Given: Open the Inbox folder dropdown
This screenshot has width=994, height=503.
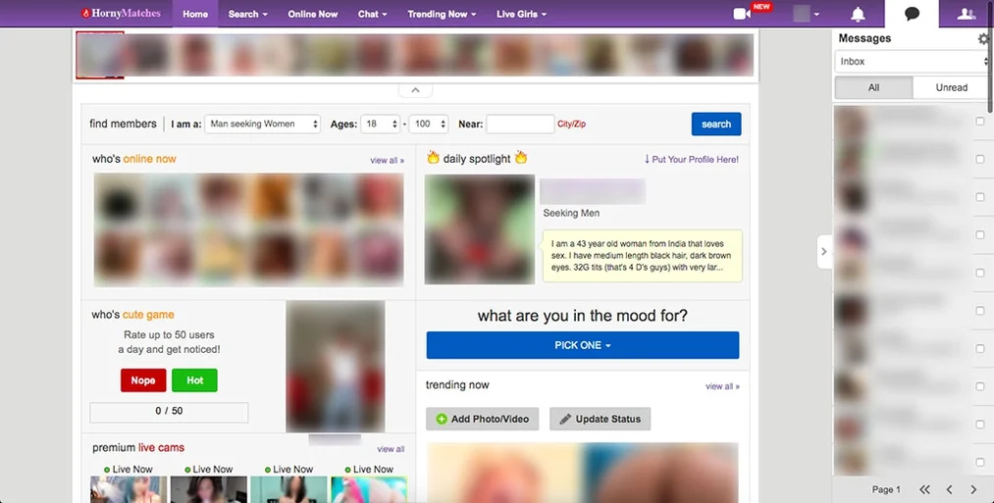Looking at the screenshot, I should (913, 62).
